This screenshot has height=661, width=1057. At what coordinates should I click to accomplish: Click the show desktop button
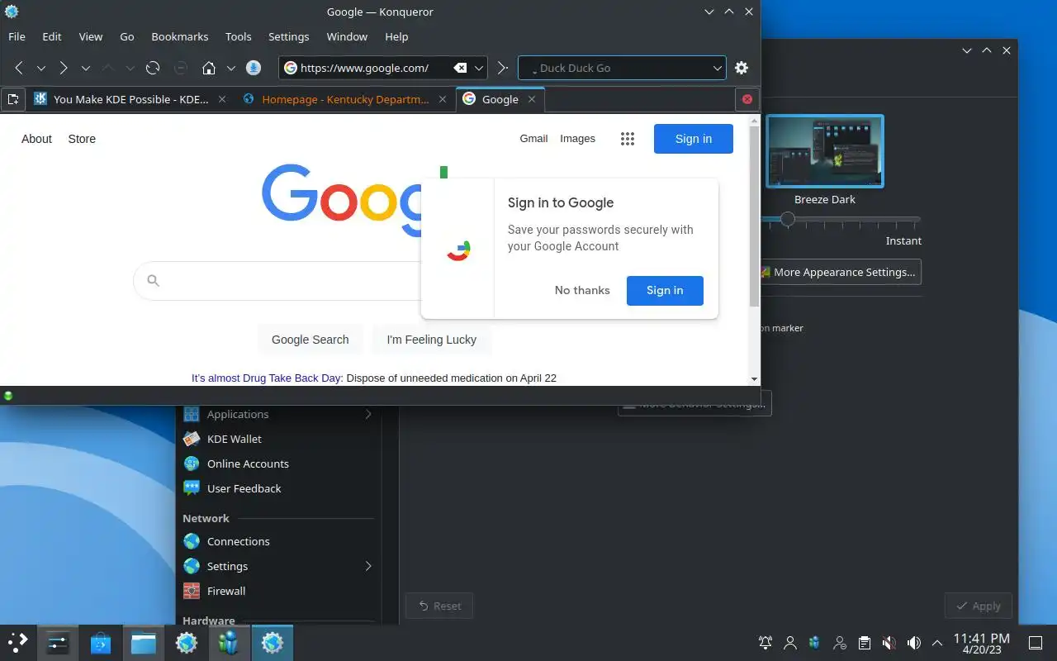pos(1036,642)
